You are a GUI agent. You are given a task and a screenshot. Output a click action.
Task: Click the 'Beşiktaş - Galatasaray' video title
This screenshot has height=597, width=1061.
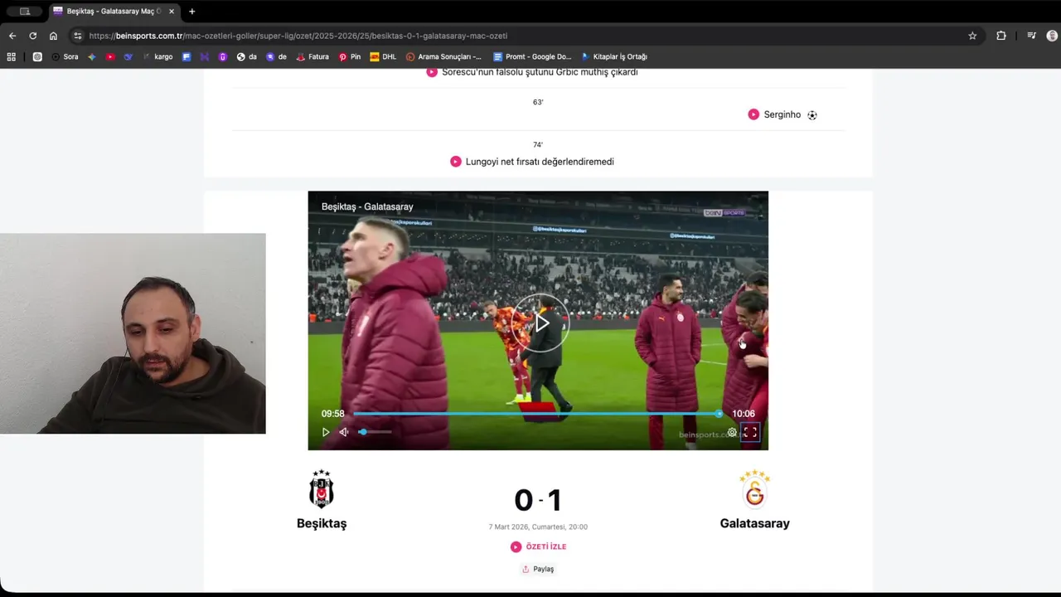coord(367,206)
